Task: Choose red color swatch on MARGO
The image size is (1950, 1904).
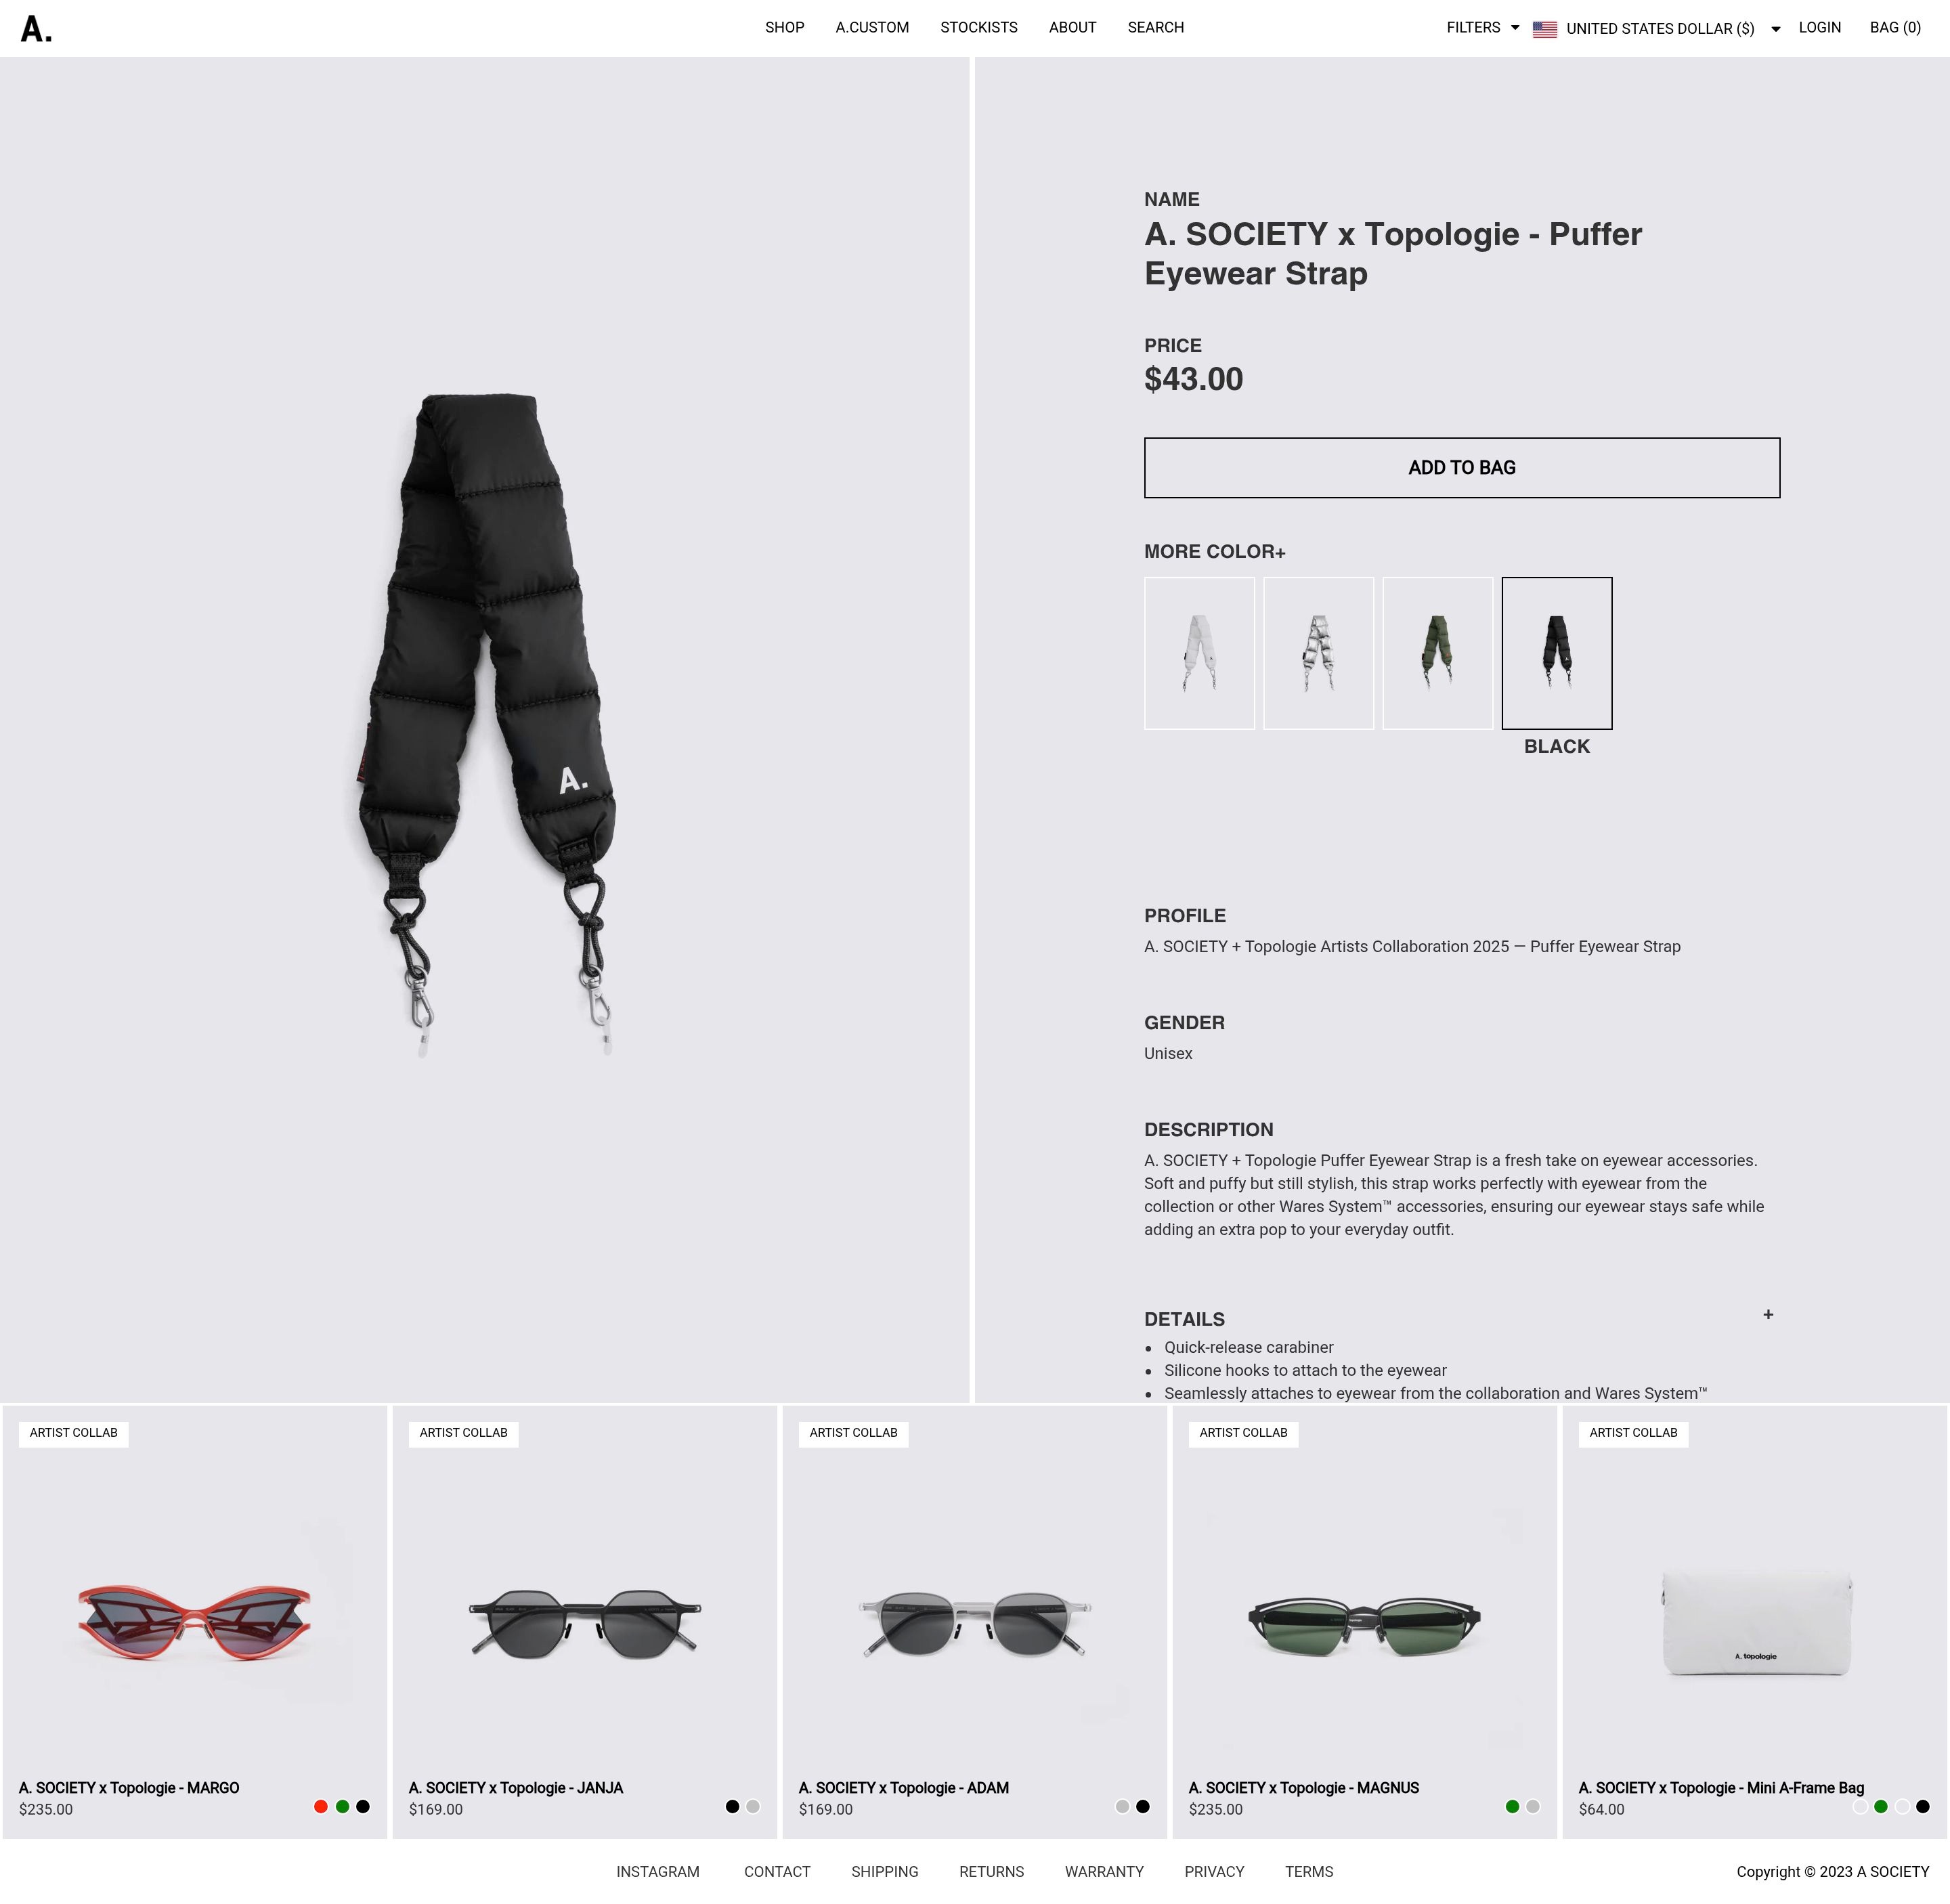Action: (x=321, y=1806)
